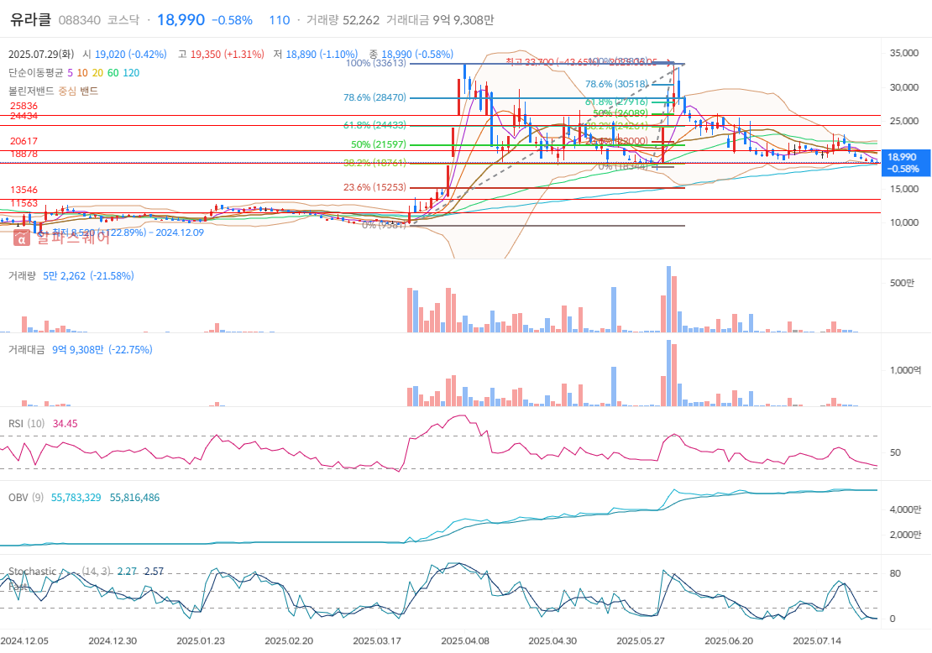
Task: Click the low price 18,890 (-1.10%)
Action: point(322,54)
